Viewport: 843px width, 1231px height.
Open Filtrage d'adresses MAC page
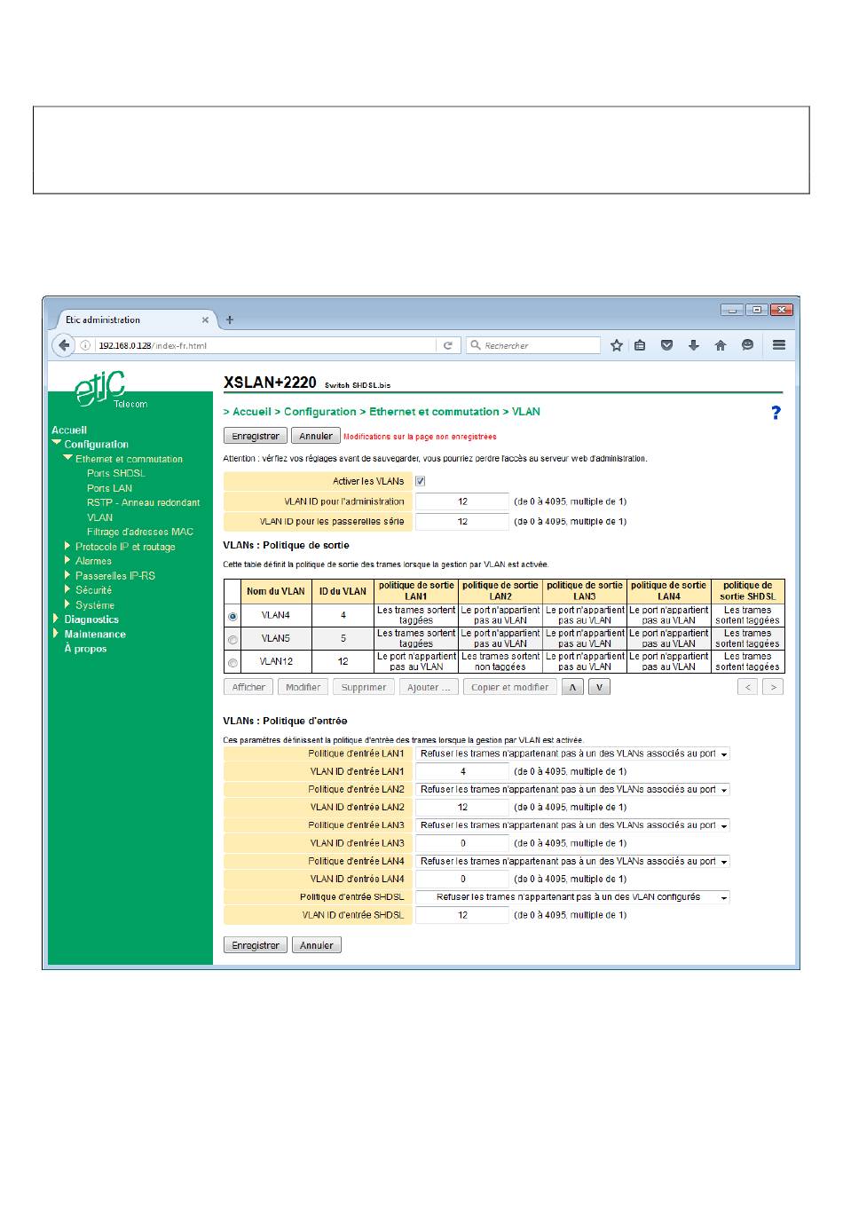point(140,532)
